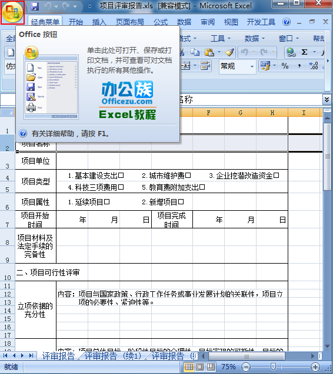This screenshot has width=333, height=374.
Task: Switch to the 开始 ribbon tab
Action: click(x=75, y=22)
